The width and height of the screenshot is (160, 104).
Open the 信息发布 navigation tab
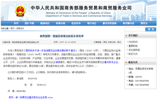click(x=76, y=23)
